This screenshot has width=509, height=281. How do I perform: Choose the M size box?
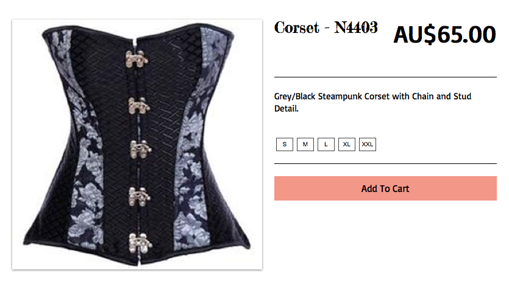[305, 144]
